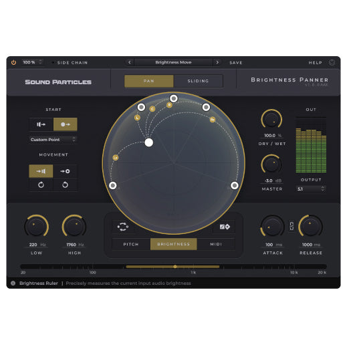Click the settings icon beside Help

point(332,63)
